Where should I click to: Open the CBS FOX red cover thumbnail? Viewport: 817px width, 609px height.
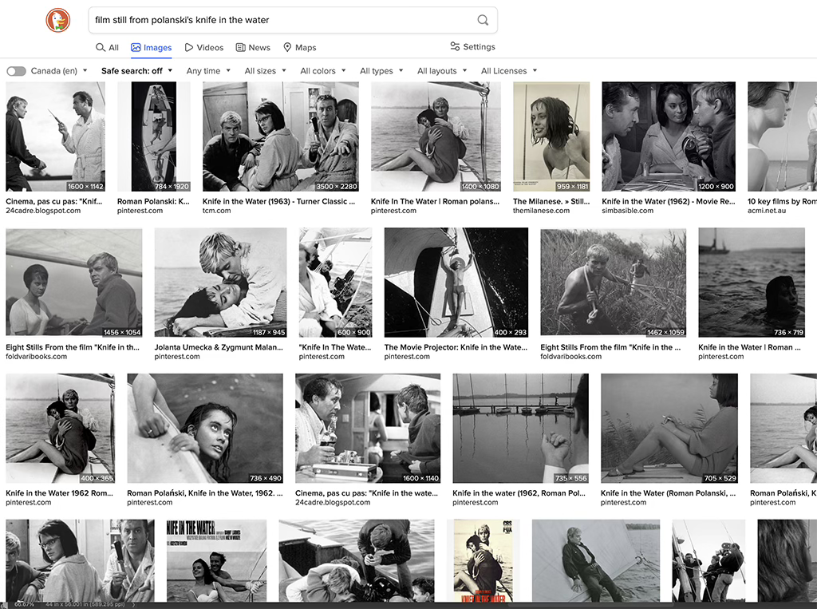tap(483, 560)
